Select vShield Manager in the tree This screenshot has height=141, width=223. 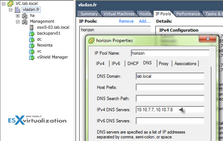(x=53, y=57)
